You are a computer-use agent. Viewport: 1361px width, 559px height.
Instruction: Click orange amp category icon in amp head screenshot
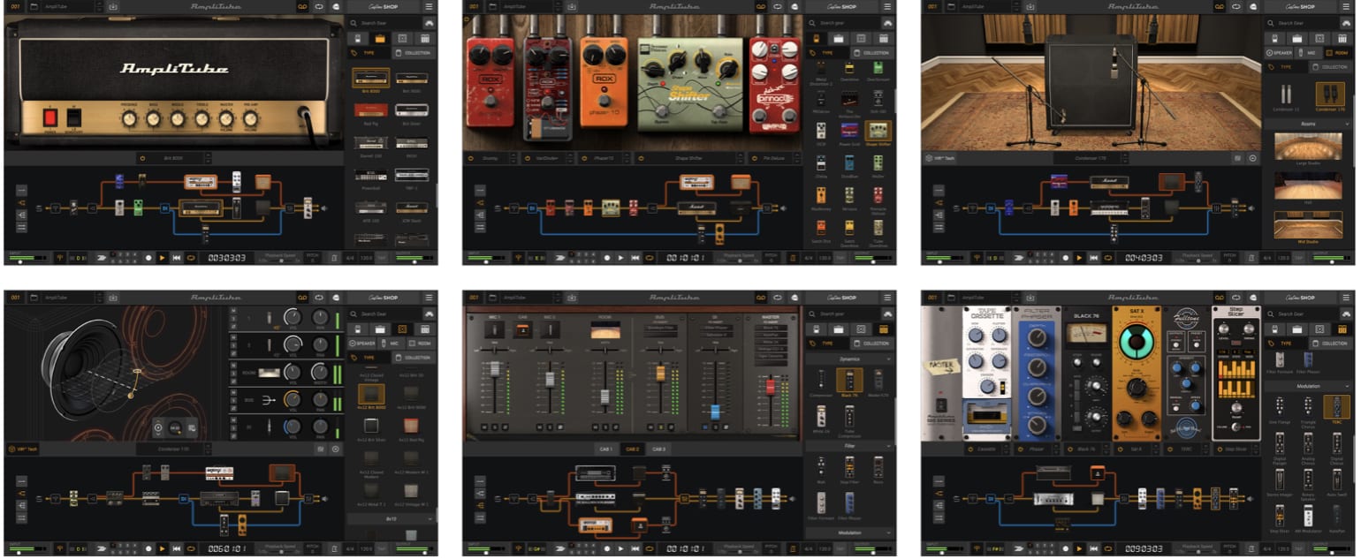380,39
